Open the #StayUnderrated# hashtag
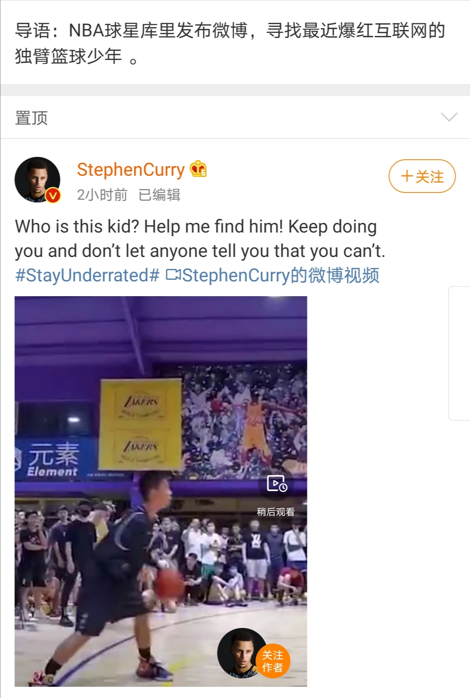470x698 pixels. 87,275
